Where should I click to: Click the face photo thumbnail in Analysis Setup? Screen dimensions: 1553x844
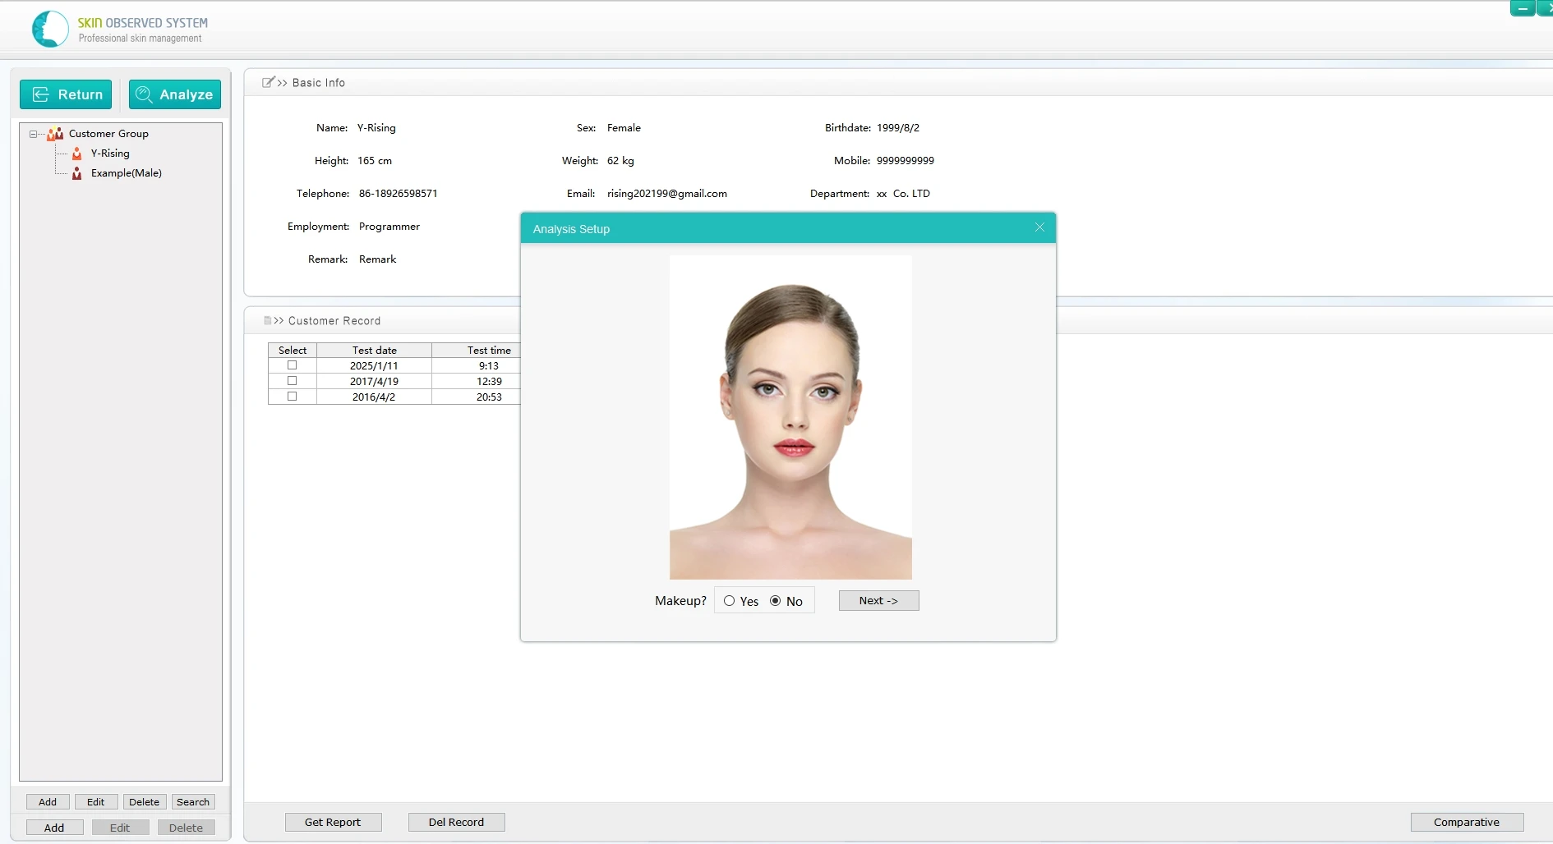click(789, 415)
